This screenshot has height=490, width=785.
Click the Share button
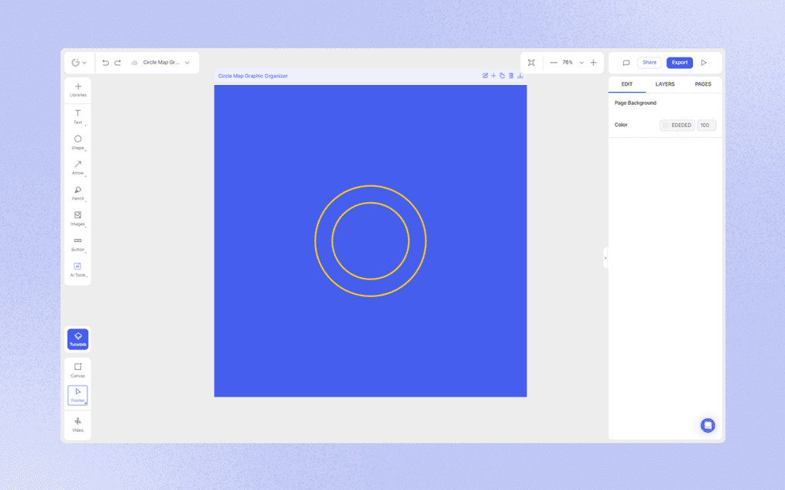click(649, 62)
